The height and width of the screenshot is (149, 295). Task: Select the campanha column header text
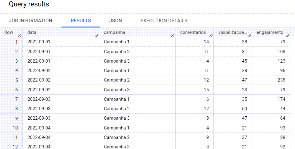click(x=114, y=32)
